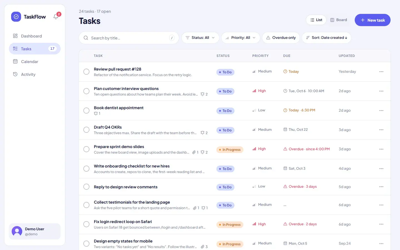This screenshot has height=250, width=400.
Task: Toggle the Overdue only filter
Action: click(281, 38)
